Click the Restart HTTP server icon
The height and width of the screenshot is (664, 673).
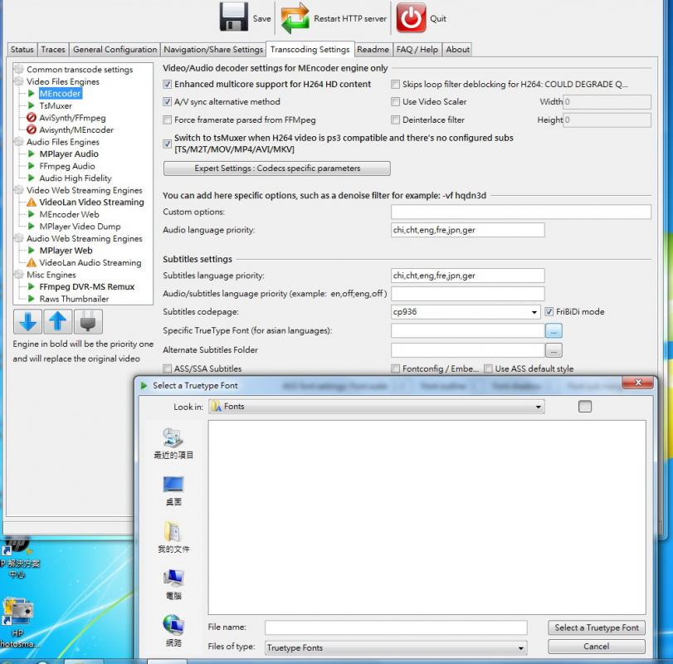295,17
